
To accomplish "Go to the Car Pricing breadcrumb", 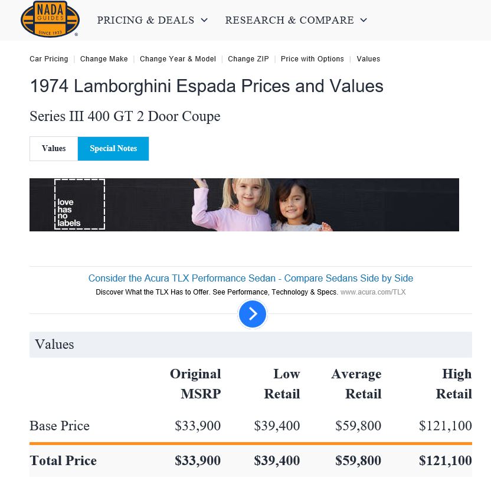I will pyautogui.click(x=49, y=59).
